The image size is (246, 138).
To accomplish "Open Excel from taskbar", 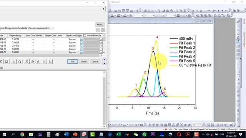I will (x=118, y=135).
